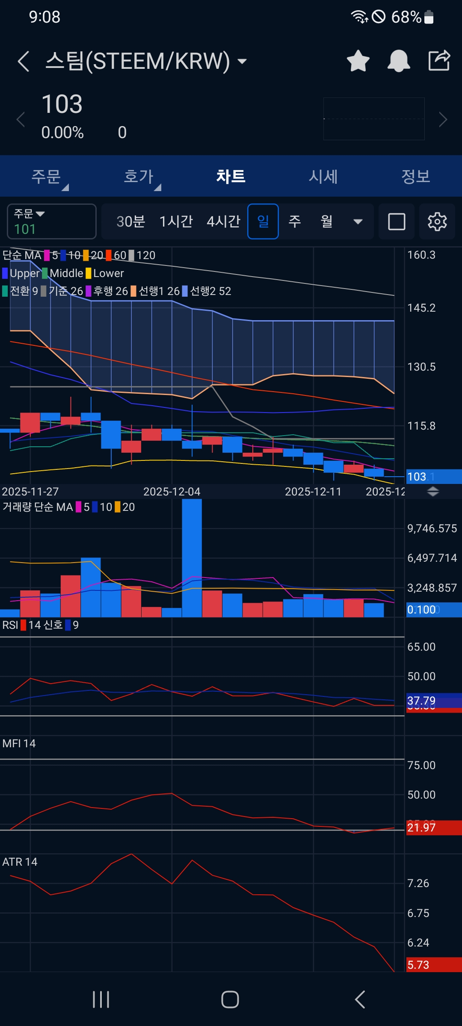462x1026 pixels.
Task: Switch chart to 30분 interval
Action: (x=131, y=221)
